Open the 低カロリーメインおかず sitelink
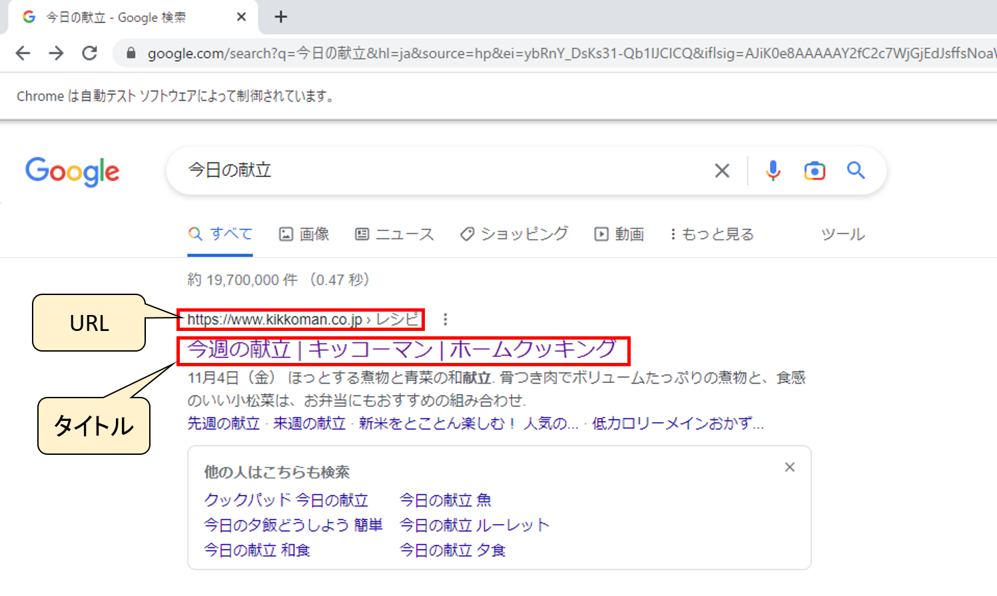 (678, 424)
